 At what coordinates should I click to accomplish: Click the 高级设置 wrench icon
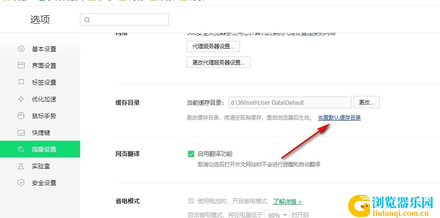coord(21,149)
